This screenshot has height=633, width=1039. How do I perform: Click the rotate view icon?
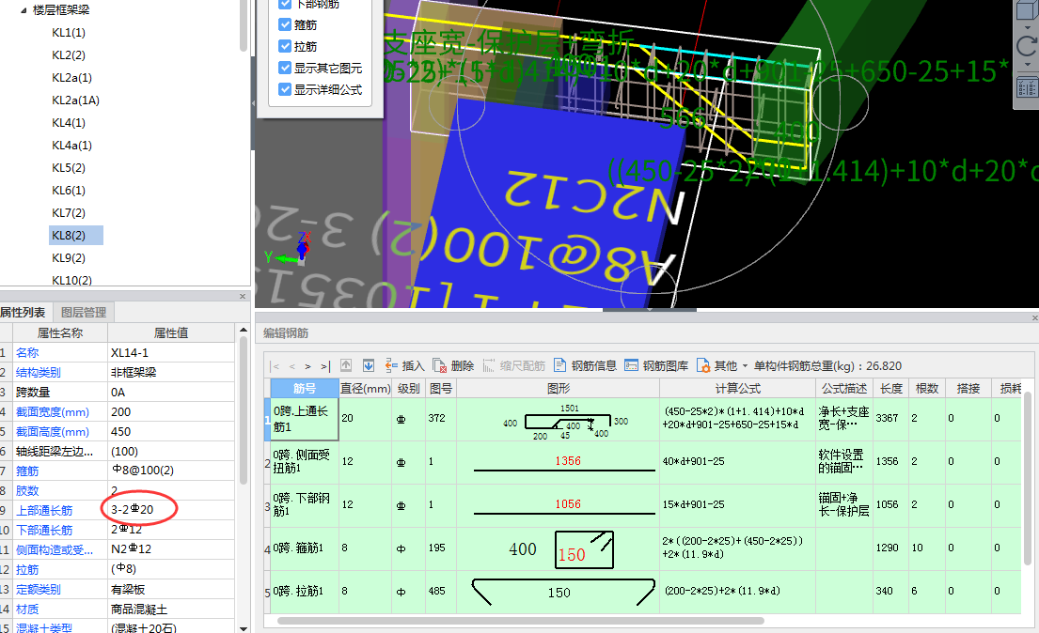point(1027,45)
